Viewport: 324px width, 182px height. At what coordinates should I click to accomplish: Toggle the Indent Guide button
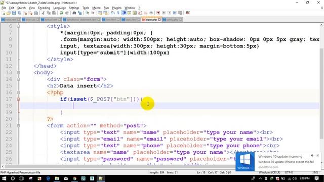coord(124,13)
